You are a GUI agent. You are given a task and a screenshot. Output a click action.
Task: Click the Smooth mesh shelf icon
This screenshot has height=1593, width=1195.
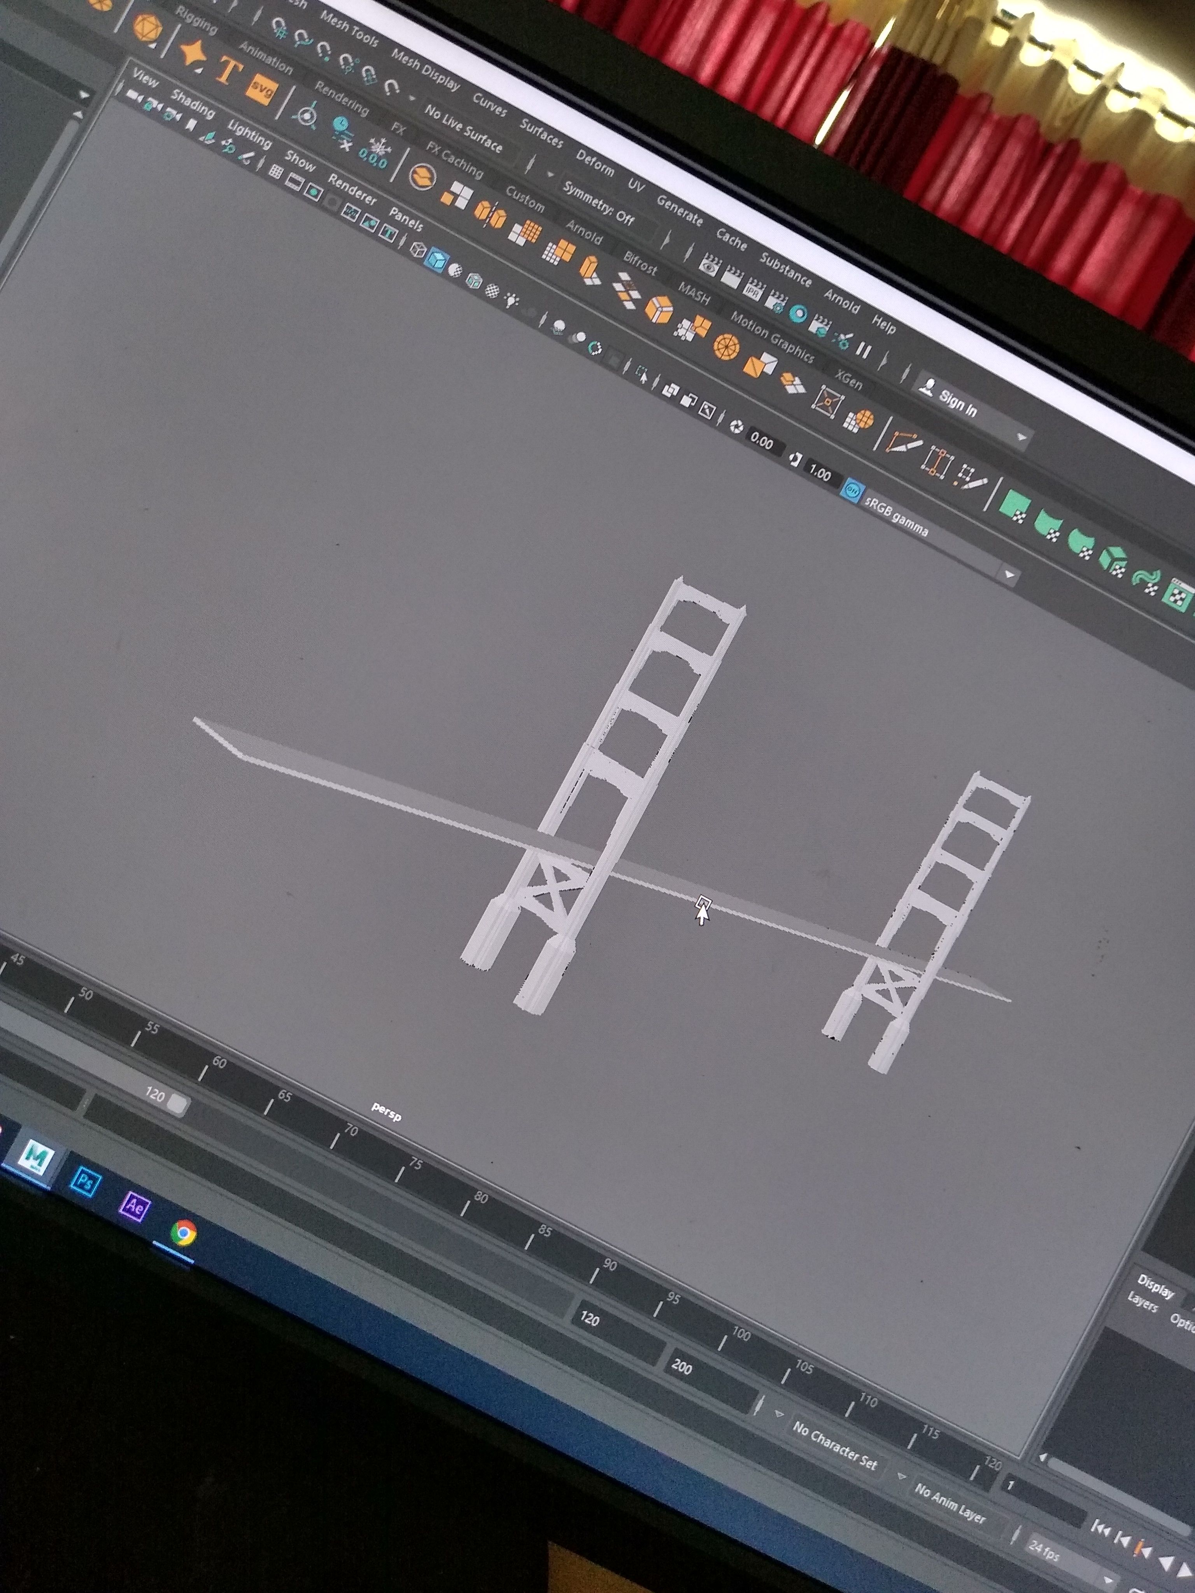click(x=526, y=233)
